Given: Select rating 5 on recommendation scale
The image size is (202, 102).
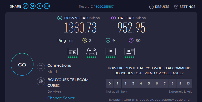Looking at the screenshot, I should [x=149, y=83].
